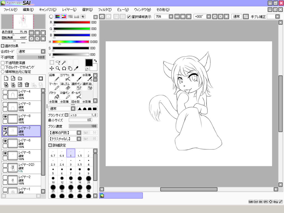Select the rectangular selection tool
284x213 pixels.
(52, 62)
